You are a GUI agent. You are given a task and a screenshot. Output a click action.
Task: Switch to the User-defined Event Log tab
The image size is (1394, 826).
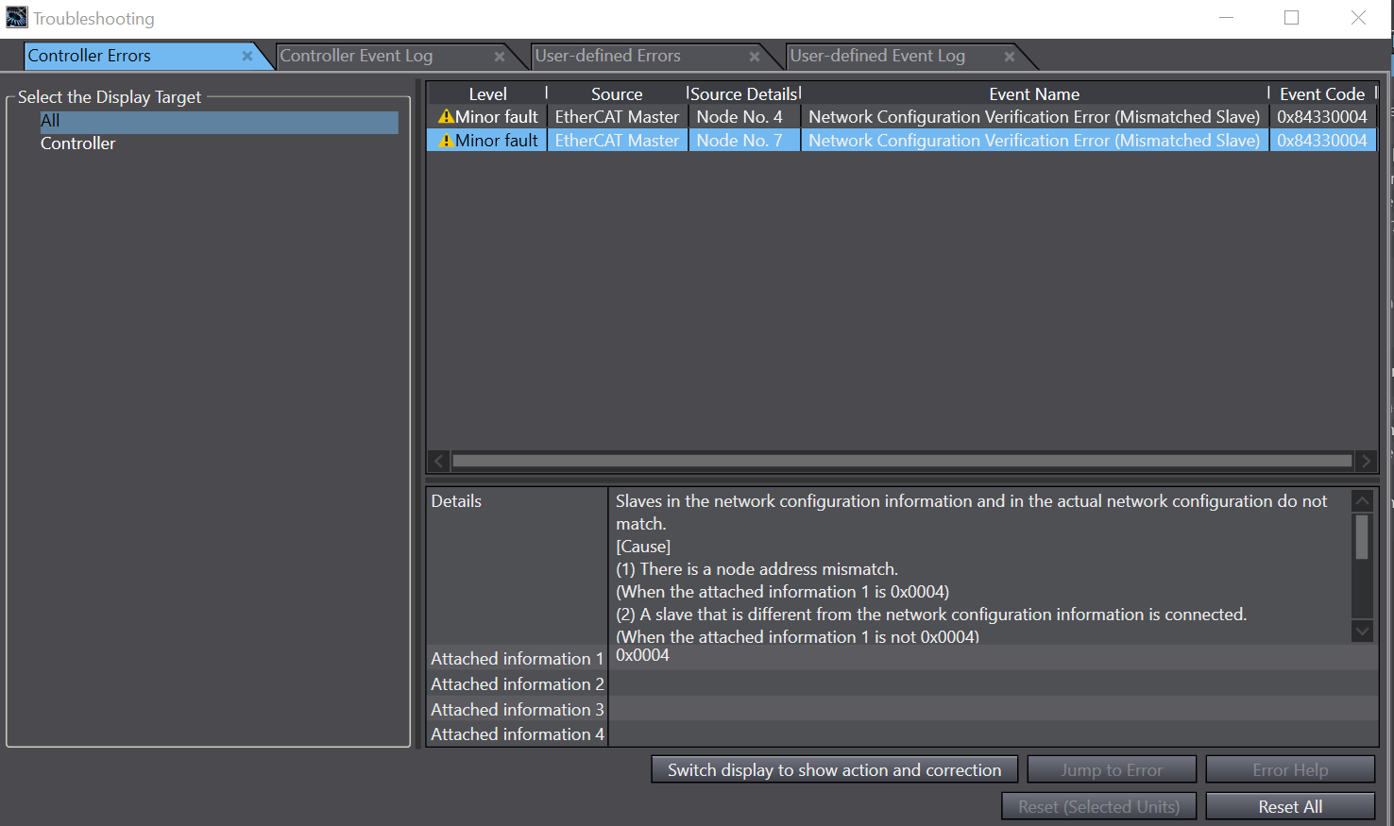[876, 56]
